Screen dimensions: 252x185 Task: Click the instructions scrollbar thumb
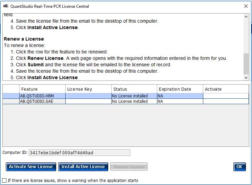pos(246,64)
